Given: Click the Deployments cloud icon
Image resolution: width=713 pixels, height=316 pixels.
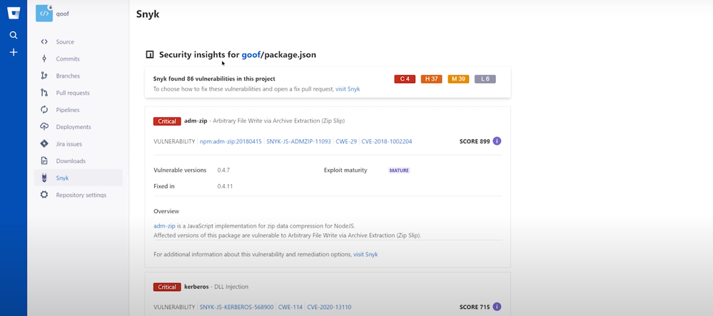Looking at the screenshot, I should click(44, 127).
